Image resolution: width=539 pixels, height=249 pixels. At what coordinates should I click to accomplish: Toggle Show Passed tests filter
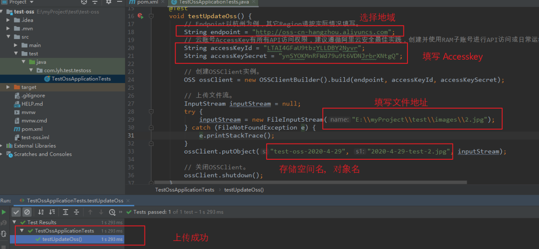click(x=16, y=212)
